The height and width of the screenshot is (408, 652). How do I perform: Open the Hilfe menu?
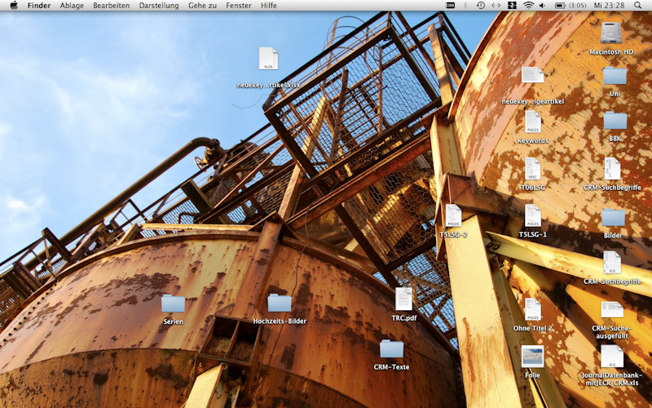269,6
